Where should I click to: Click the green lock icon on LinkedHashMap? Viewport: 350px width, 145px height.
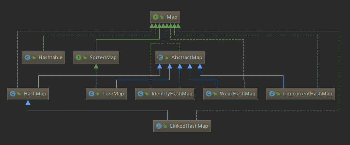pos(165,126)
